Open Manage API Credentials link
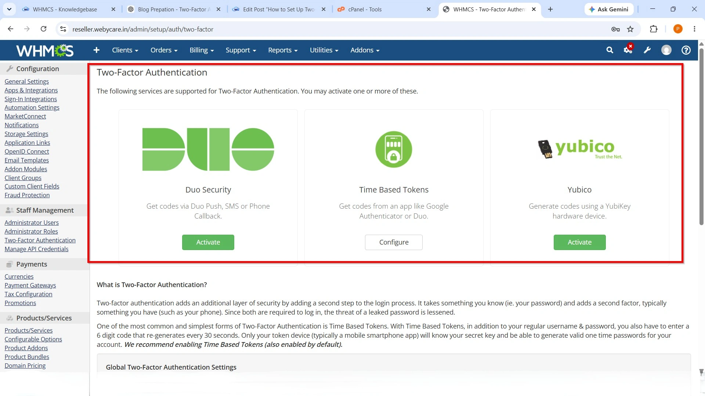 click(36, 249)
